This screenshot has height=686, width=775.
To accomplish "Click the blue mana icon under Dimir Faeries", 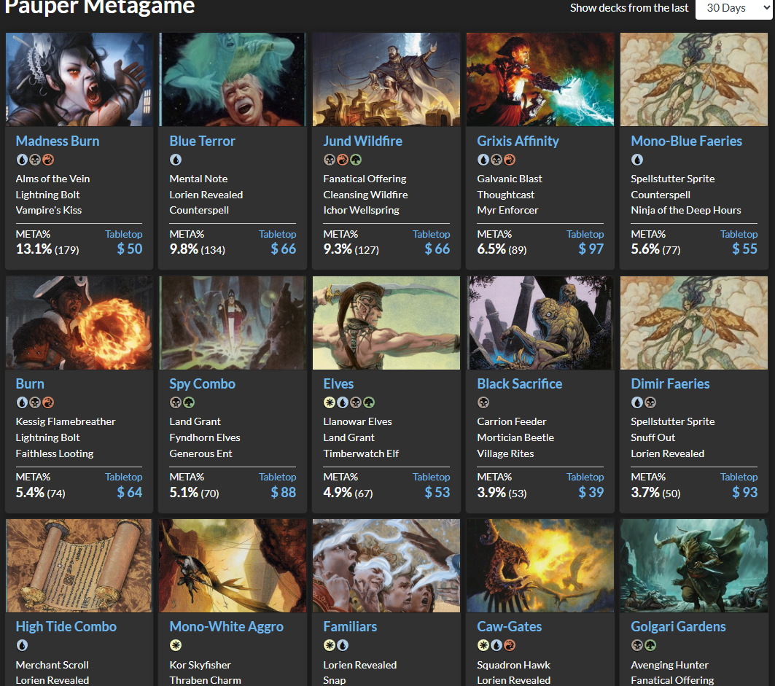I will click(637, 402).
